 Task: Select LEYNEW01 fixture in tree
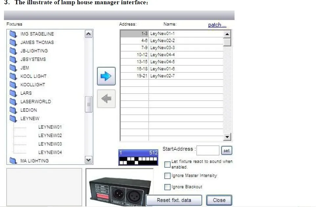click(x=50, y=127)
